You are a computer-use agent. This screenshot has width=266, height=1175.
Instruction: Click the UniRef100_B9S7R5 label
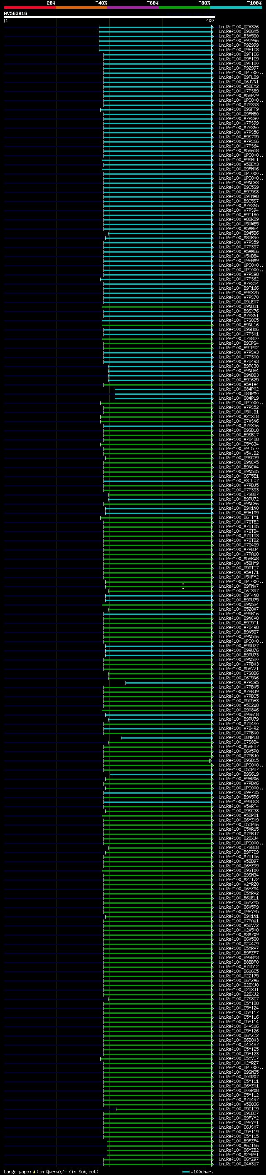(239, 137)
